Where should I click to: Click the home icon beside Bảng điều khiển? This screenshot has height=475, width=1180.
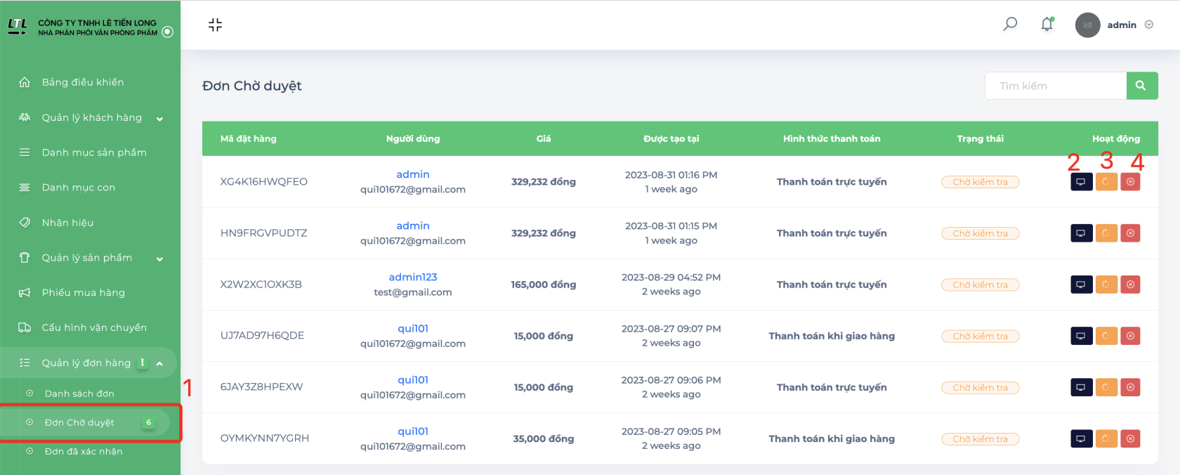click(x=25, y=82)
